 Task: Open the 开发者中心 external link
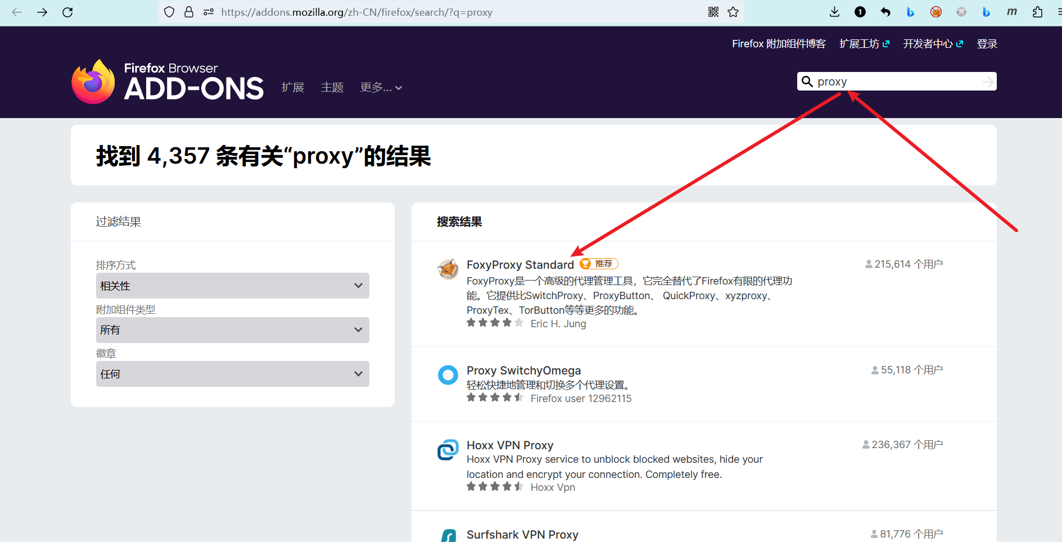pos(933,44)
